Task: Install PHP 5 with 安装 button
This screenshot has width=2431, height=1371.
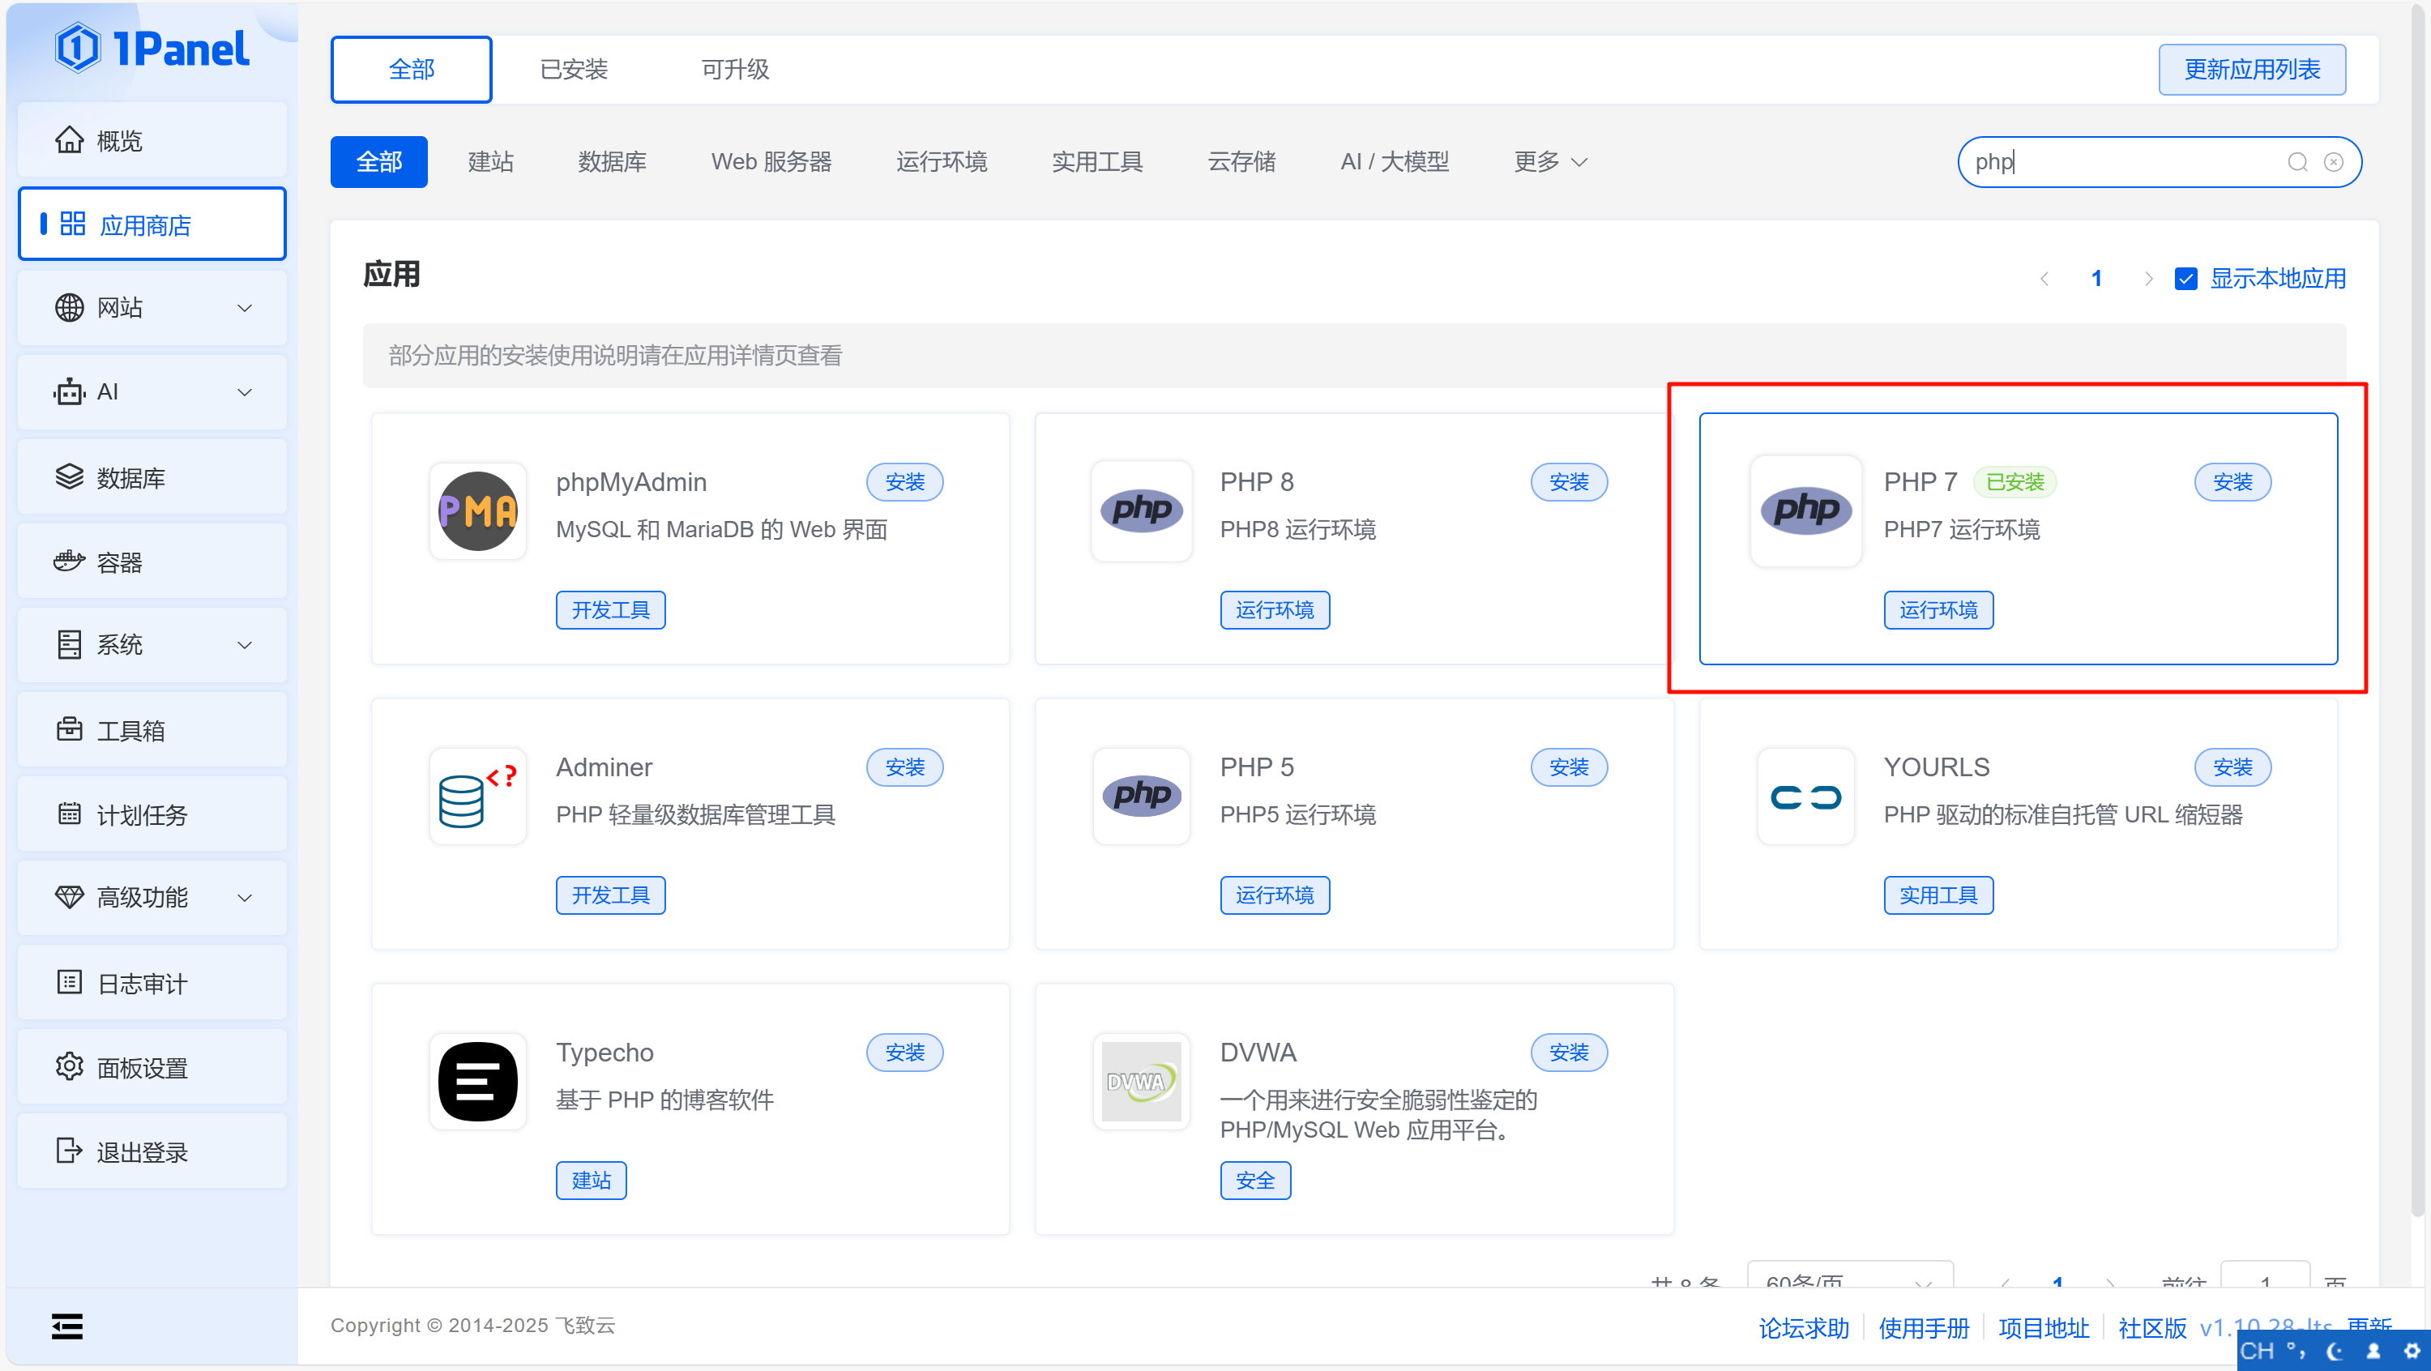Action: pyautogui.click(x=1569, y=767)
